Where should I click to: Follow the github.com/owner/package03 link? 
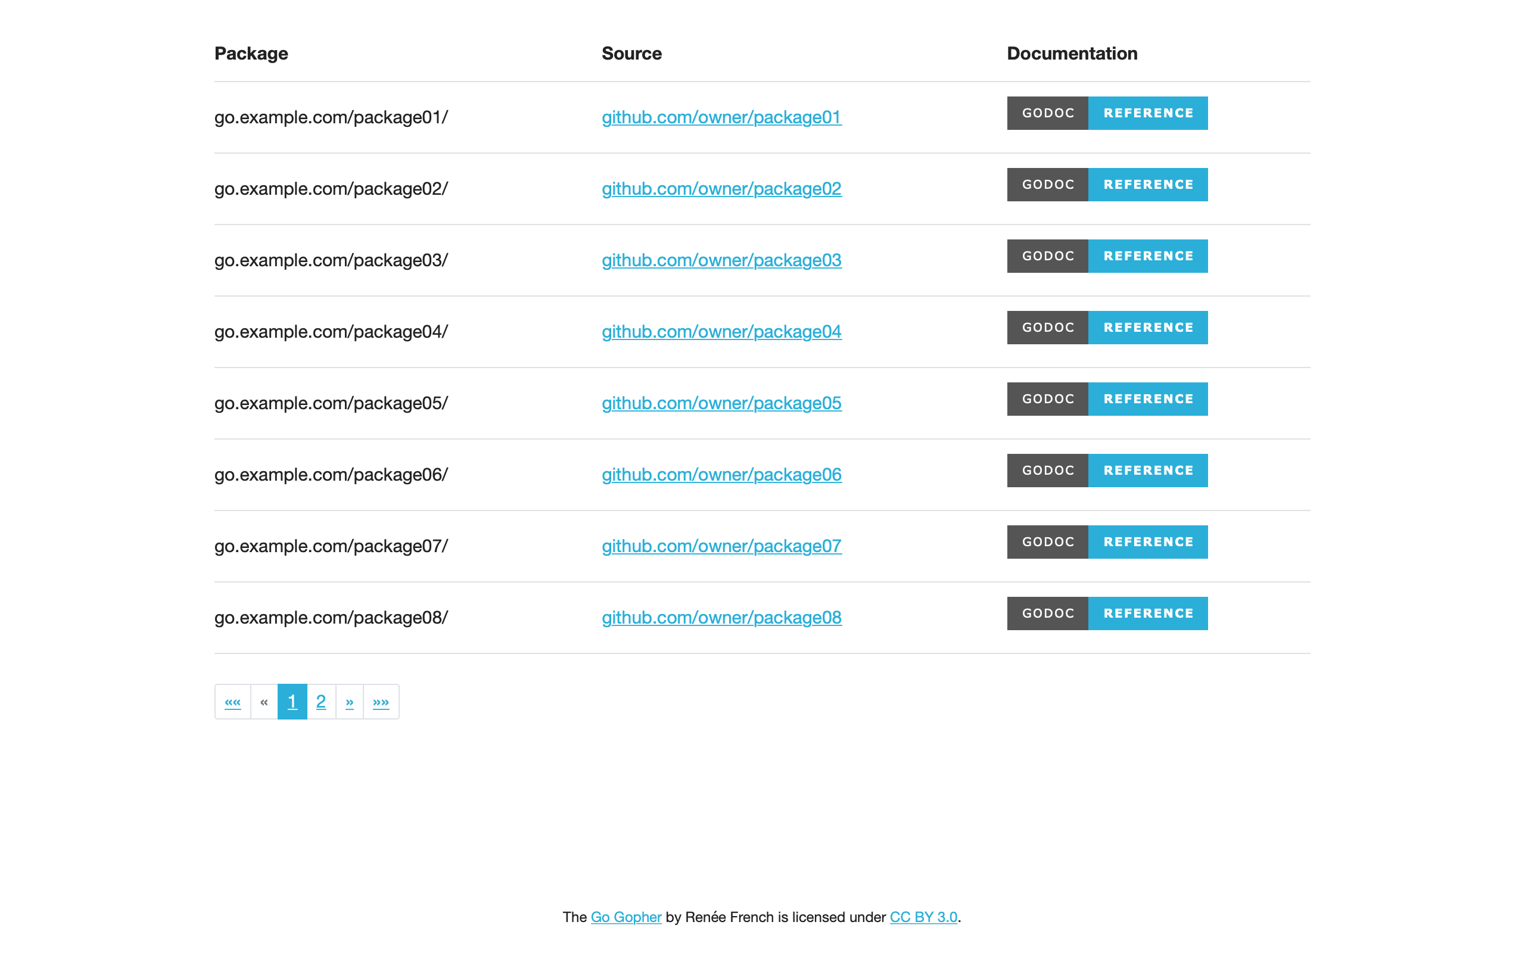(721, 260)
